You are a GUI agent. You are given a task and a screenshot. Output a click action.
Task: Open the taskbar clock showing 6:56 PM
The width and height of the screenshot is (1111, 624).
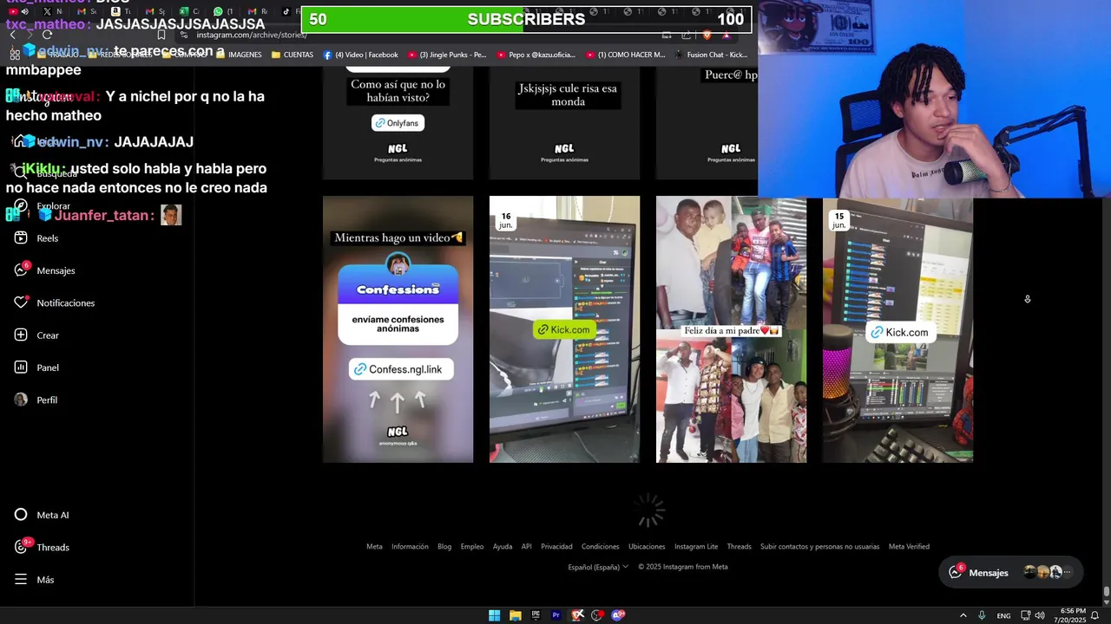point(1072,615)
